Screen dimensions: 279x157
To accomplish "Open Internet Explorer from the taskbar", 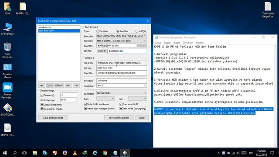I will click(95, 153).
